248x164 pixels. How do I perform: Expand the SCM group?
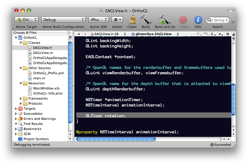click(x=16, y=134)
